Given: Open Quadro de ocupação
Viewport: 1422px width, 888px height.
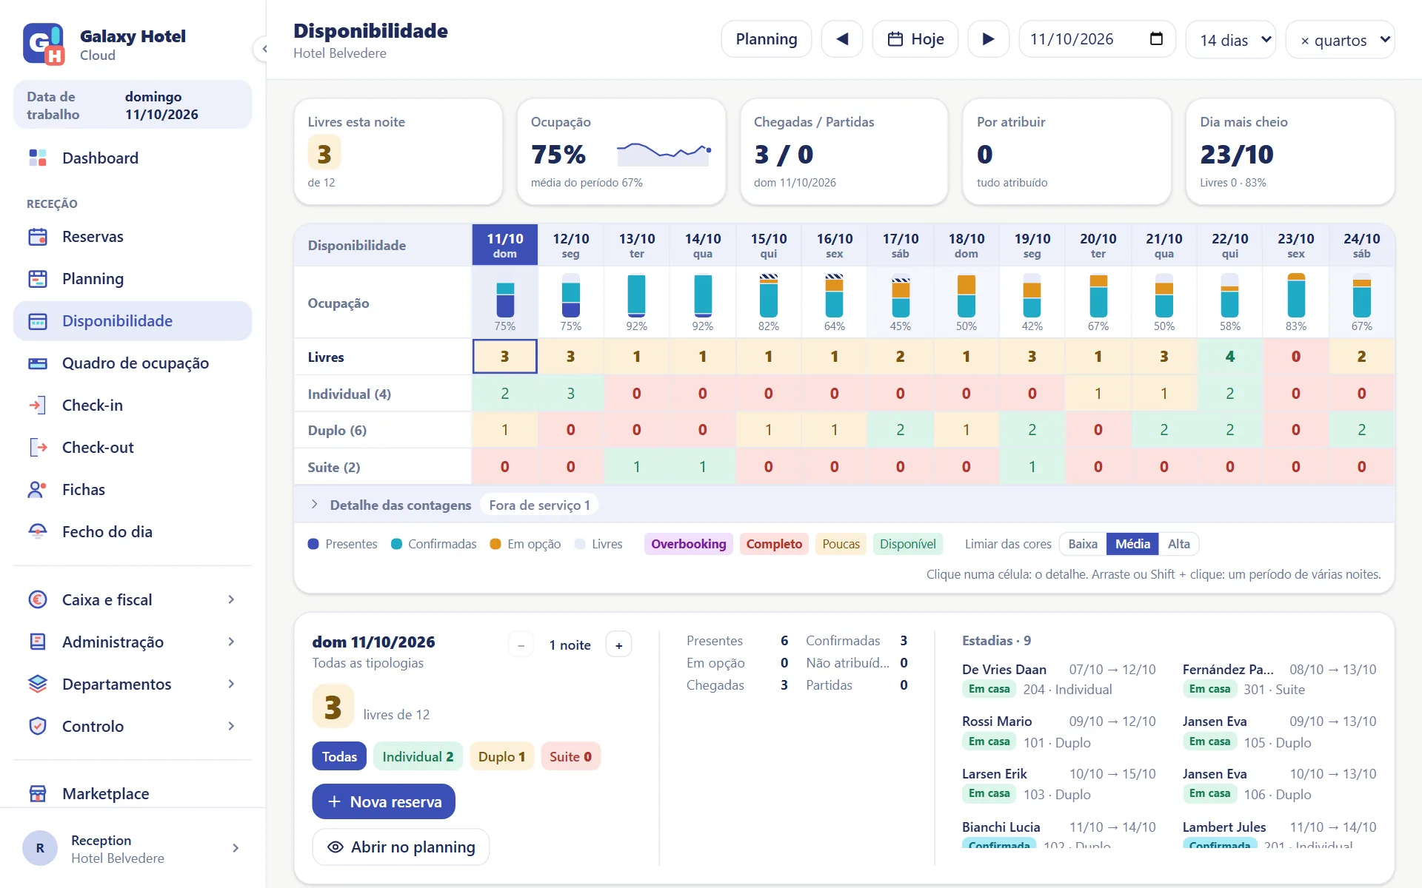Looking at the screenshot, I should point(133,363).
